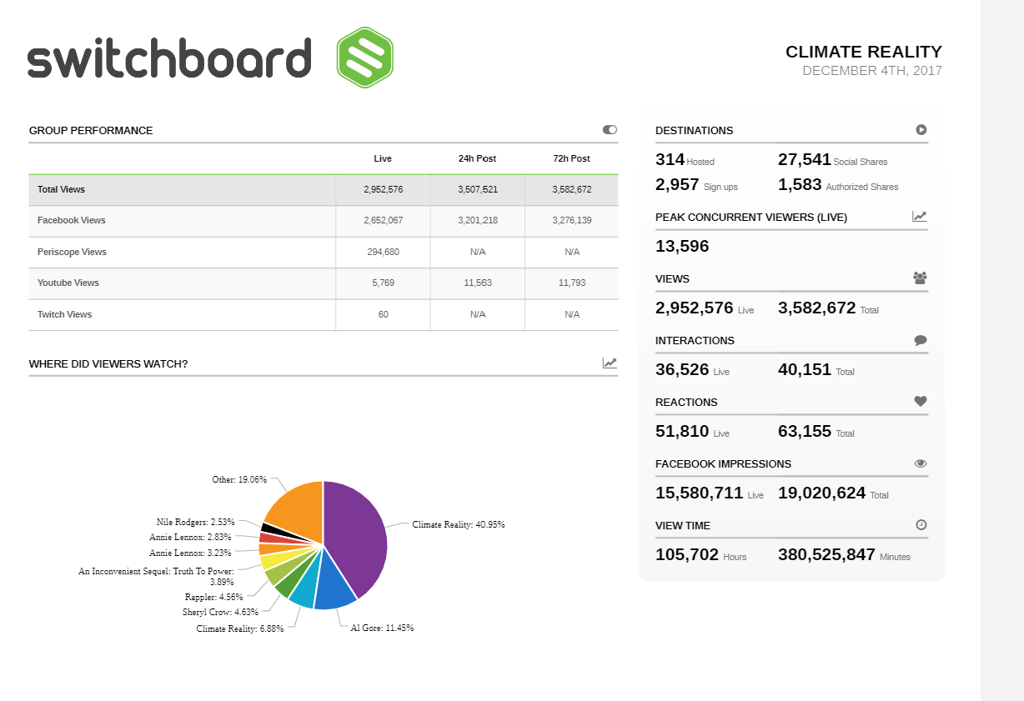Screen dimensions: 1024x701
Task: Click the 'Annie Lennox: 2.83%' chart label
Action: click(x=190, y=538)
